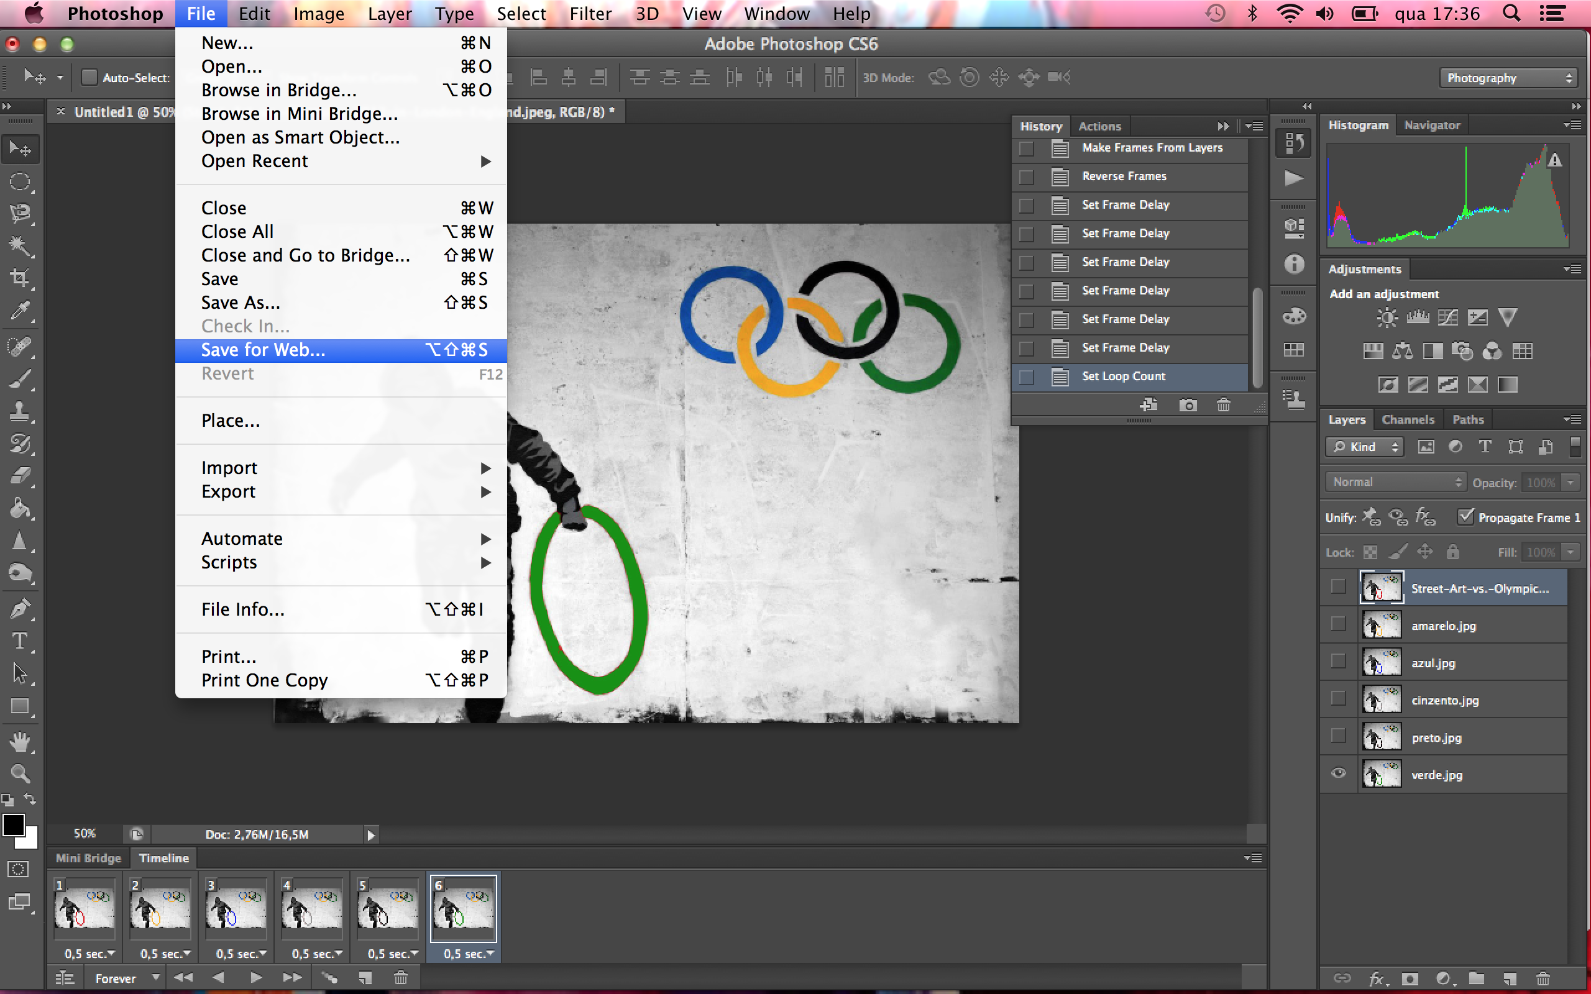1591x994 pixels.
Task: Select the Eraser tool
Action: click(x=20, y=476)
